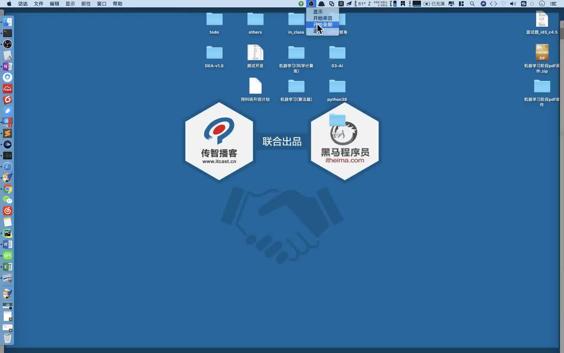
Task: Click the battery 已充满 status item
Action: click(434, 4)
